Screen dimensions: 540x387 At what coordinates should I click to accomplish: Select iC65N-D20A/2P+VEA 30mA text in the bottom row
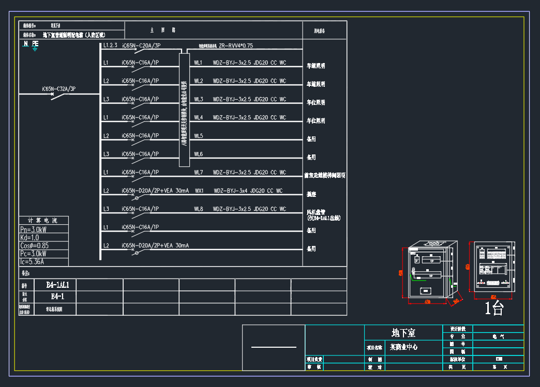click(155, 245)
